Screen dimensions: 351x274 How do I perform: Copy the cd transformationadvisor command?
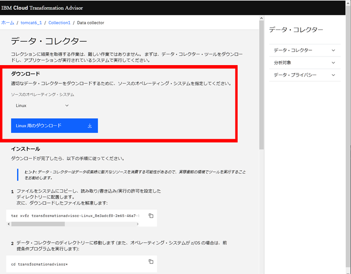(151, 261)
